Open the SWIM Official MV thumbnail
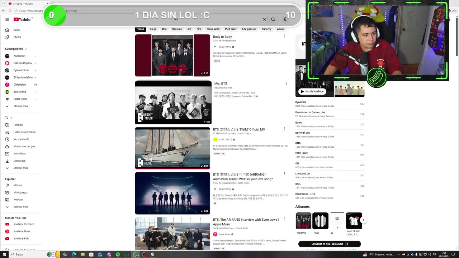459x258 pixels. [x=172, y=148]
